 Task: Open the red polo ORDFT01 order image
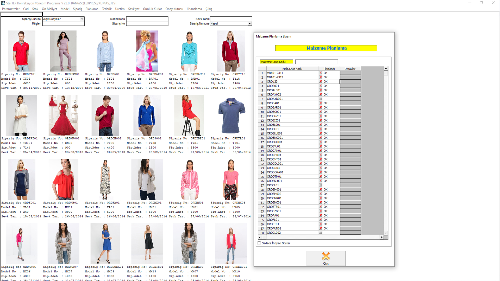click(21, 51)
